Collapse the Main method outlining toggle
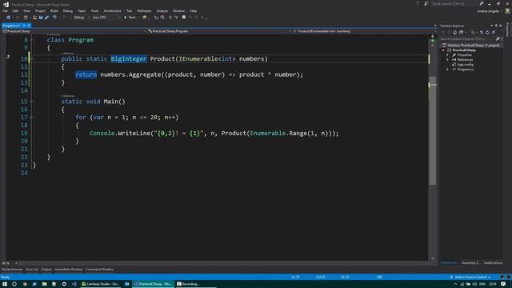Image resolution: width=512 pixels, height=288 pixels. 31,102
